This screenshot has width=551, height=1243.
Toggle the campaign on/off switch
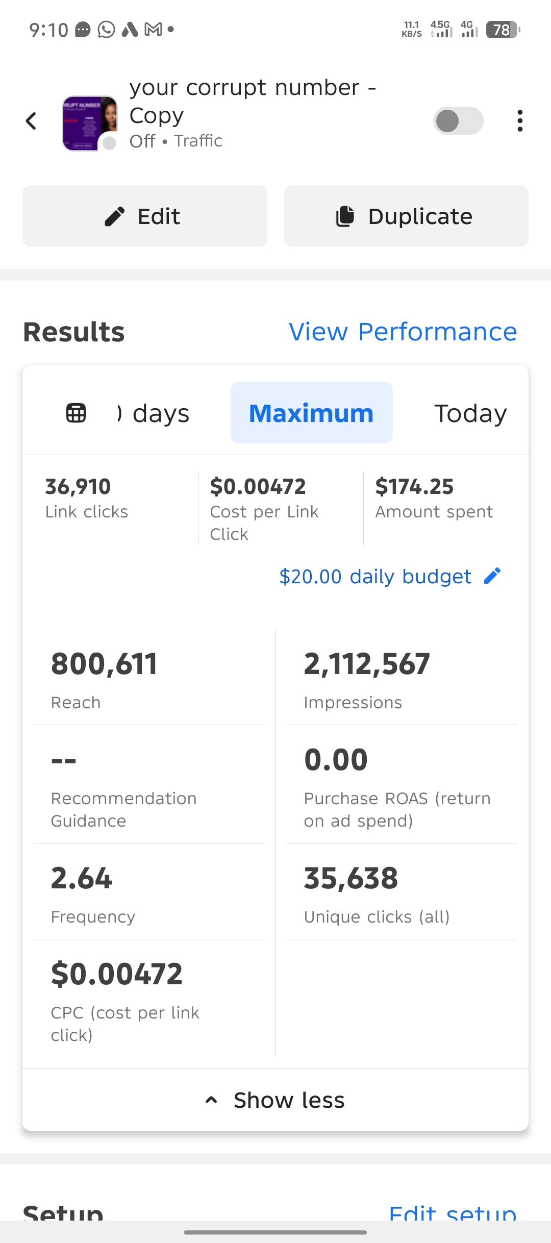tap(458, 121)
